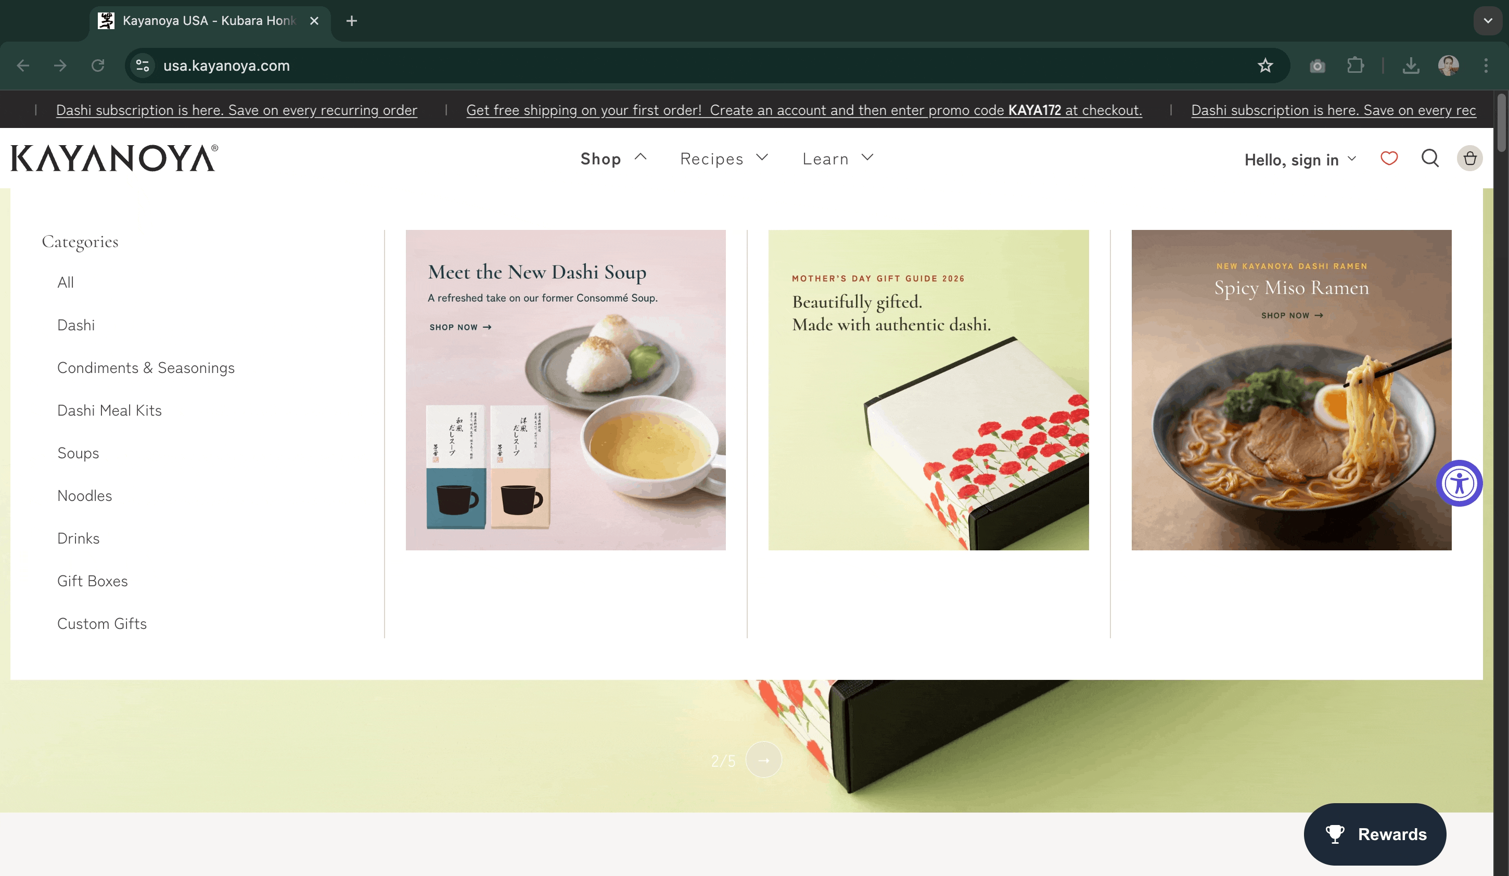
Task: Click the camera screenshot extension icon
Action: (x=1318, y=66)
